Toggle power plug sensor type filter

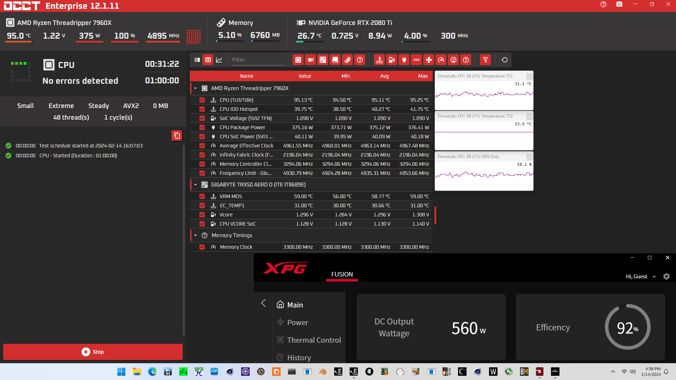point(404,60)
